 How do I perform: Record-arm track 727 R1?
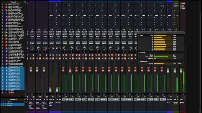pyautogui.click(x=66, y=55)
